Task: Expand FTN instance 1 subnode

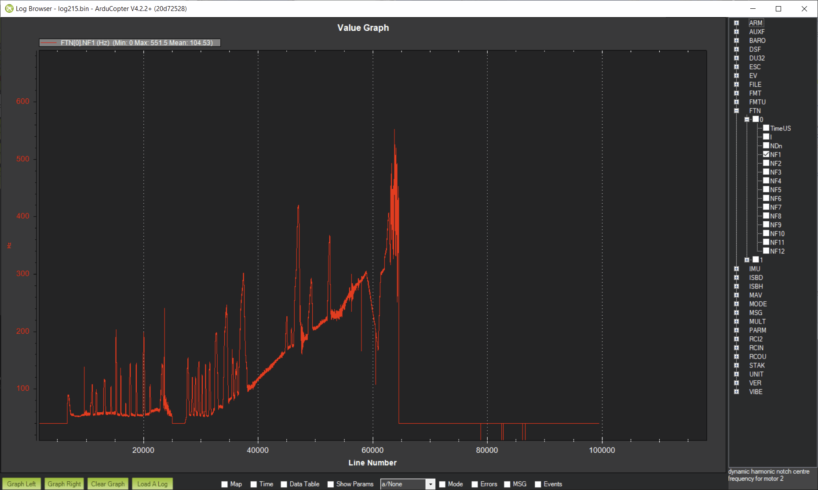Action: 747,259
